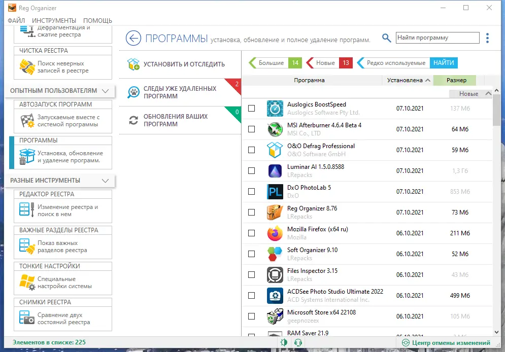The image size is (505, 352).
Task: Filter by Большие programs
Action: (x=276, y=63)
